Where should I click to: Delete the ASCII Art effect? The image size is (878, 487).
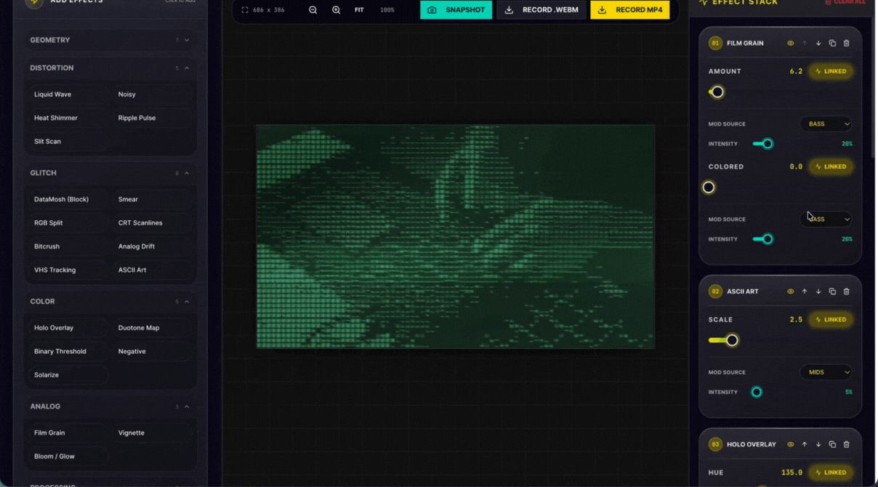pos(846,291)
